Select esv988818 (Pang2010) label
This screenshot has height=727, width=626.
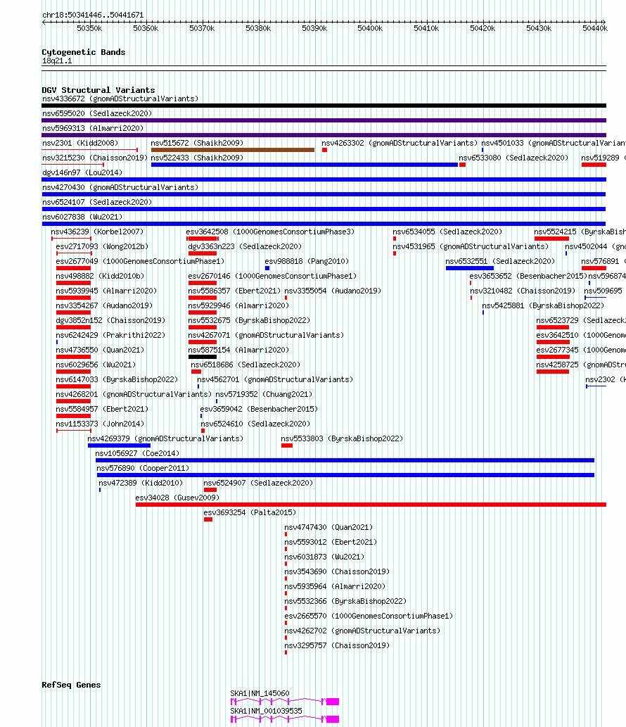point(307,262)
